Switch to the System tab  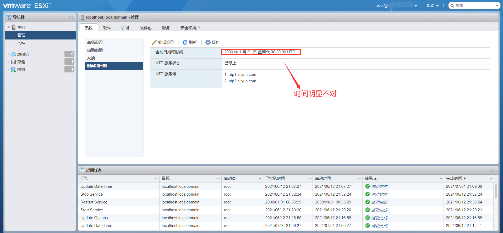point(89,28)
